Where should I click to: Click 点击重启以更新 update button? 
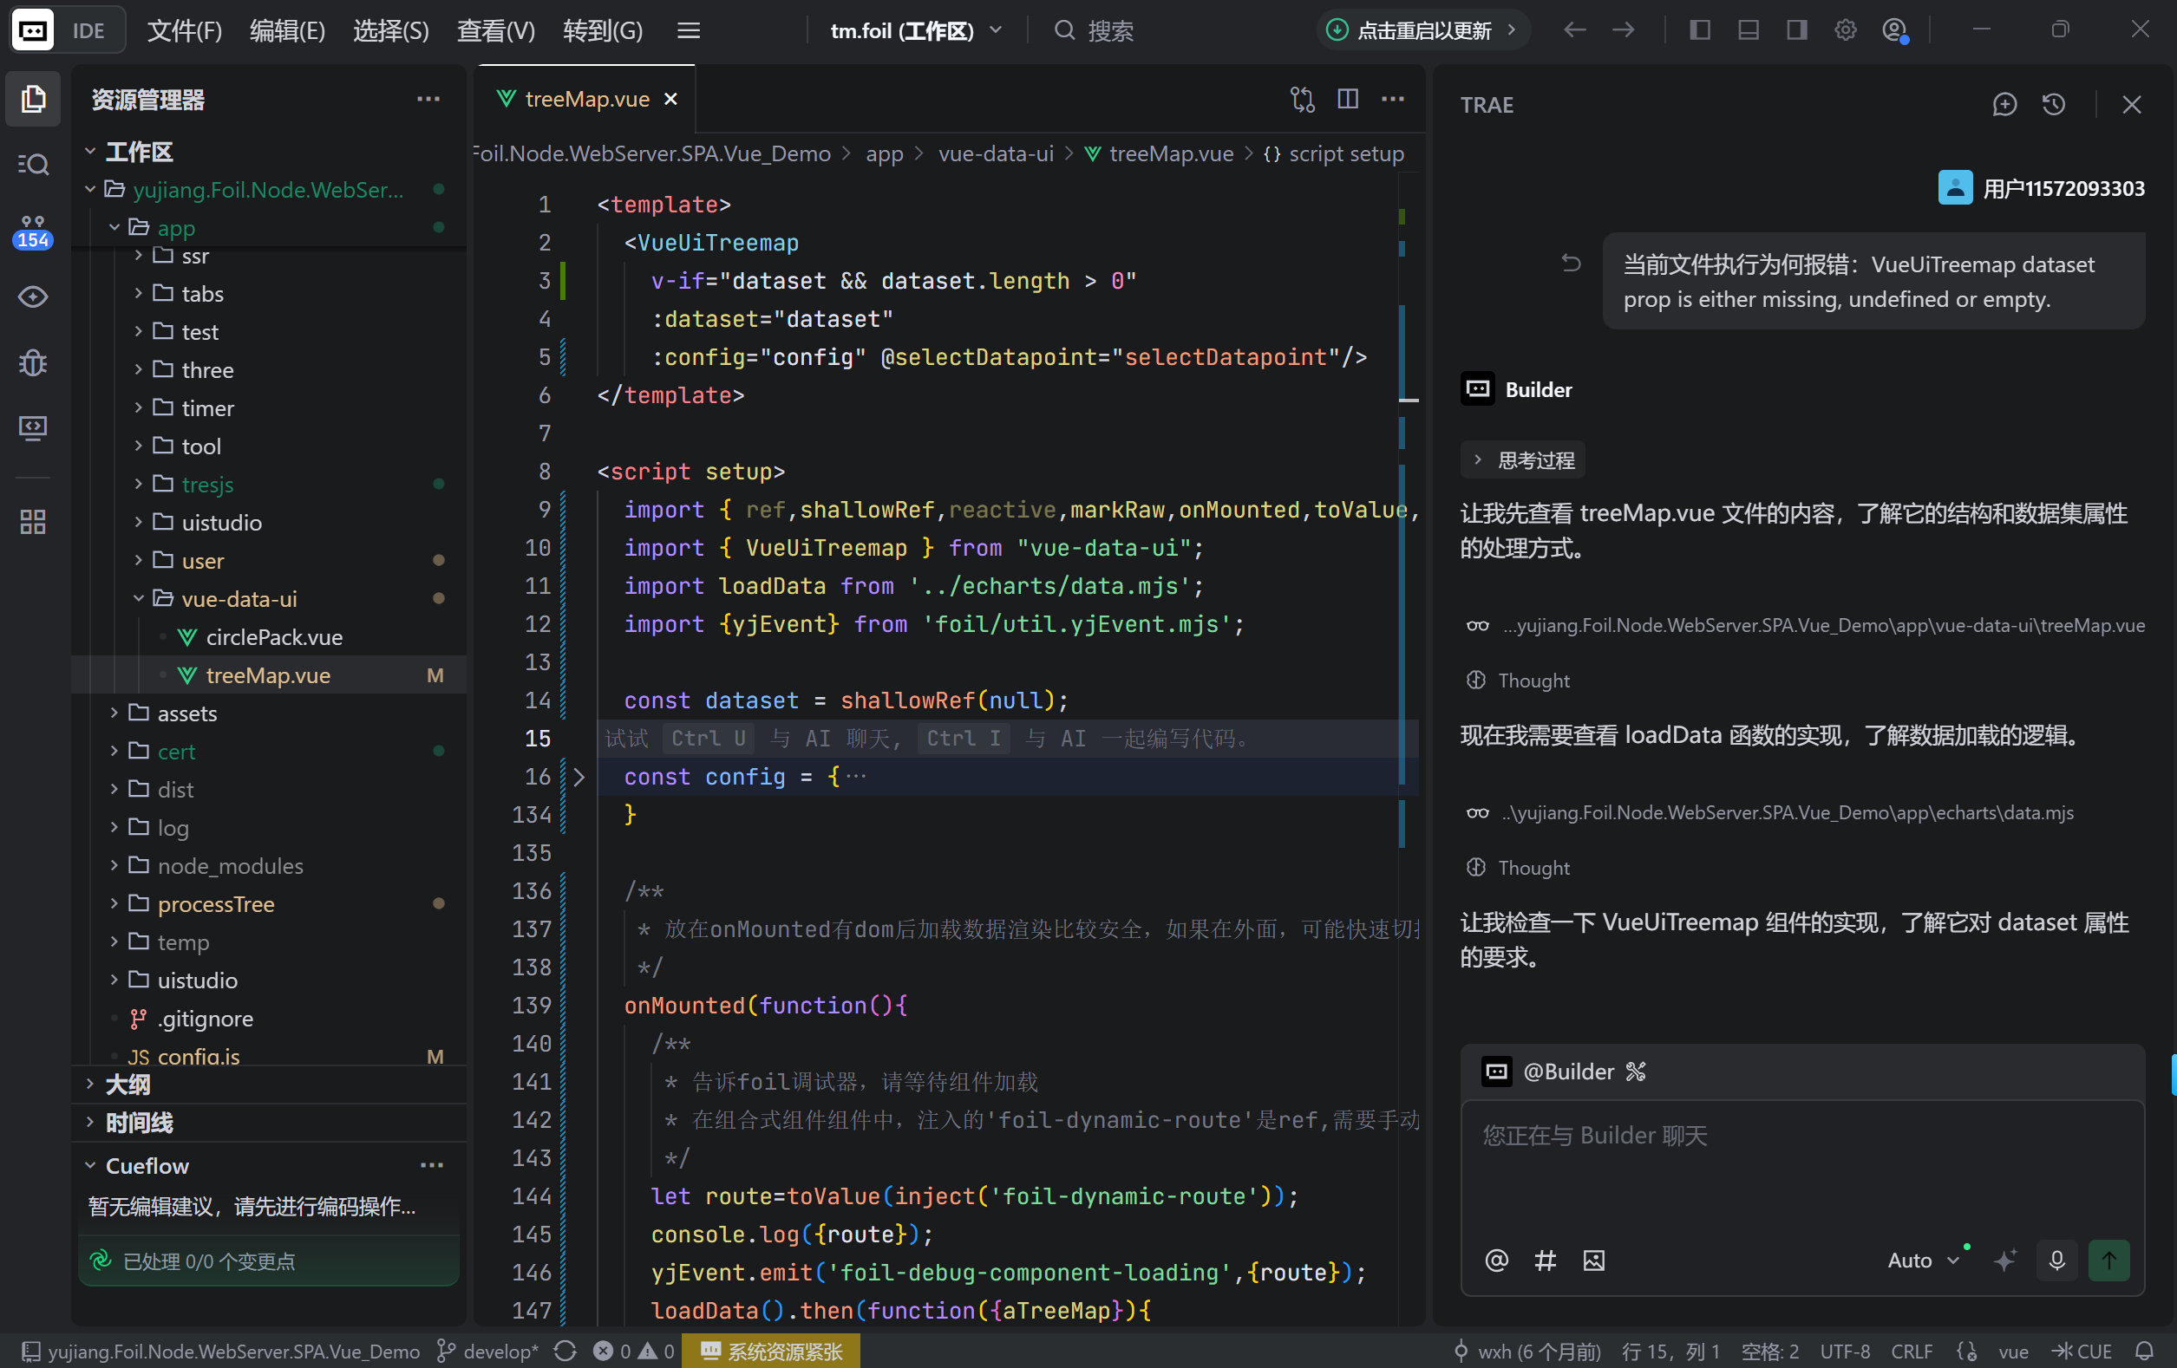1423,30
